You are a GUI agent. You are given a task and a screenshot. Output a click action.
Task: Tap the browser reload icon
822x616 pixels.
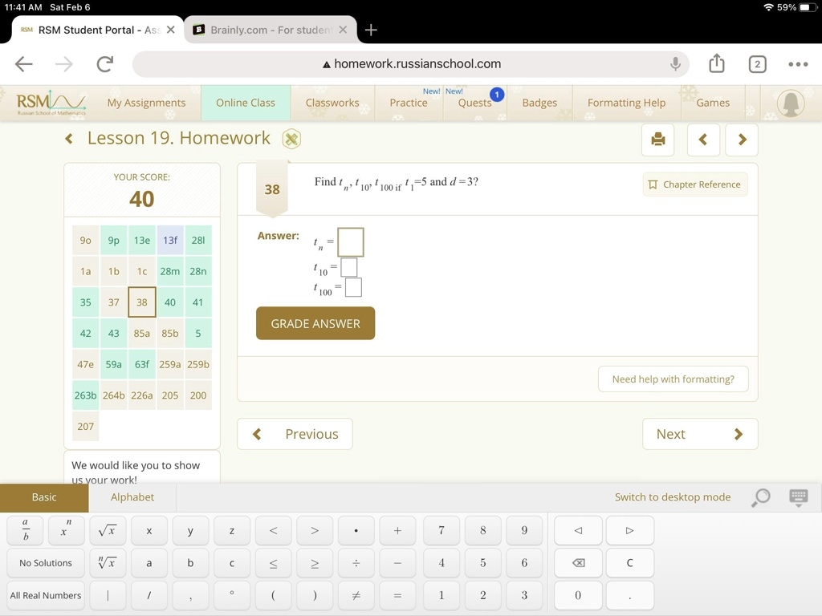coord(104,64)
